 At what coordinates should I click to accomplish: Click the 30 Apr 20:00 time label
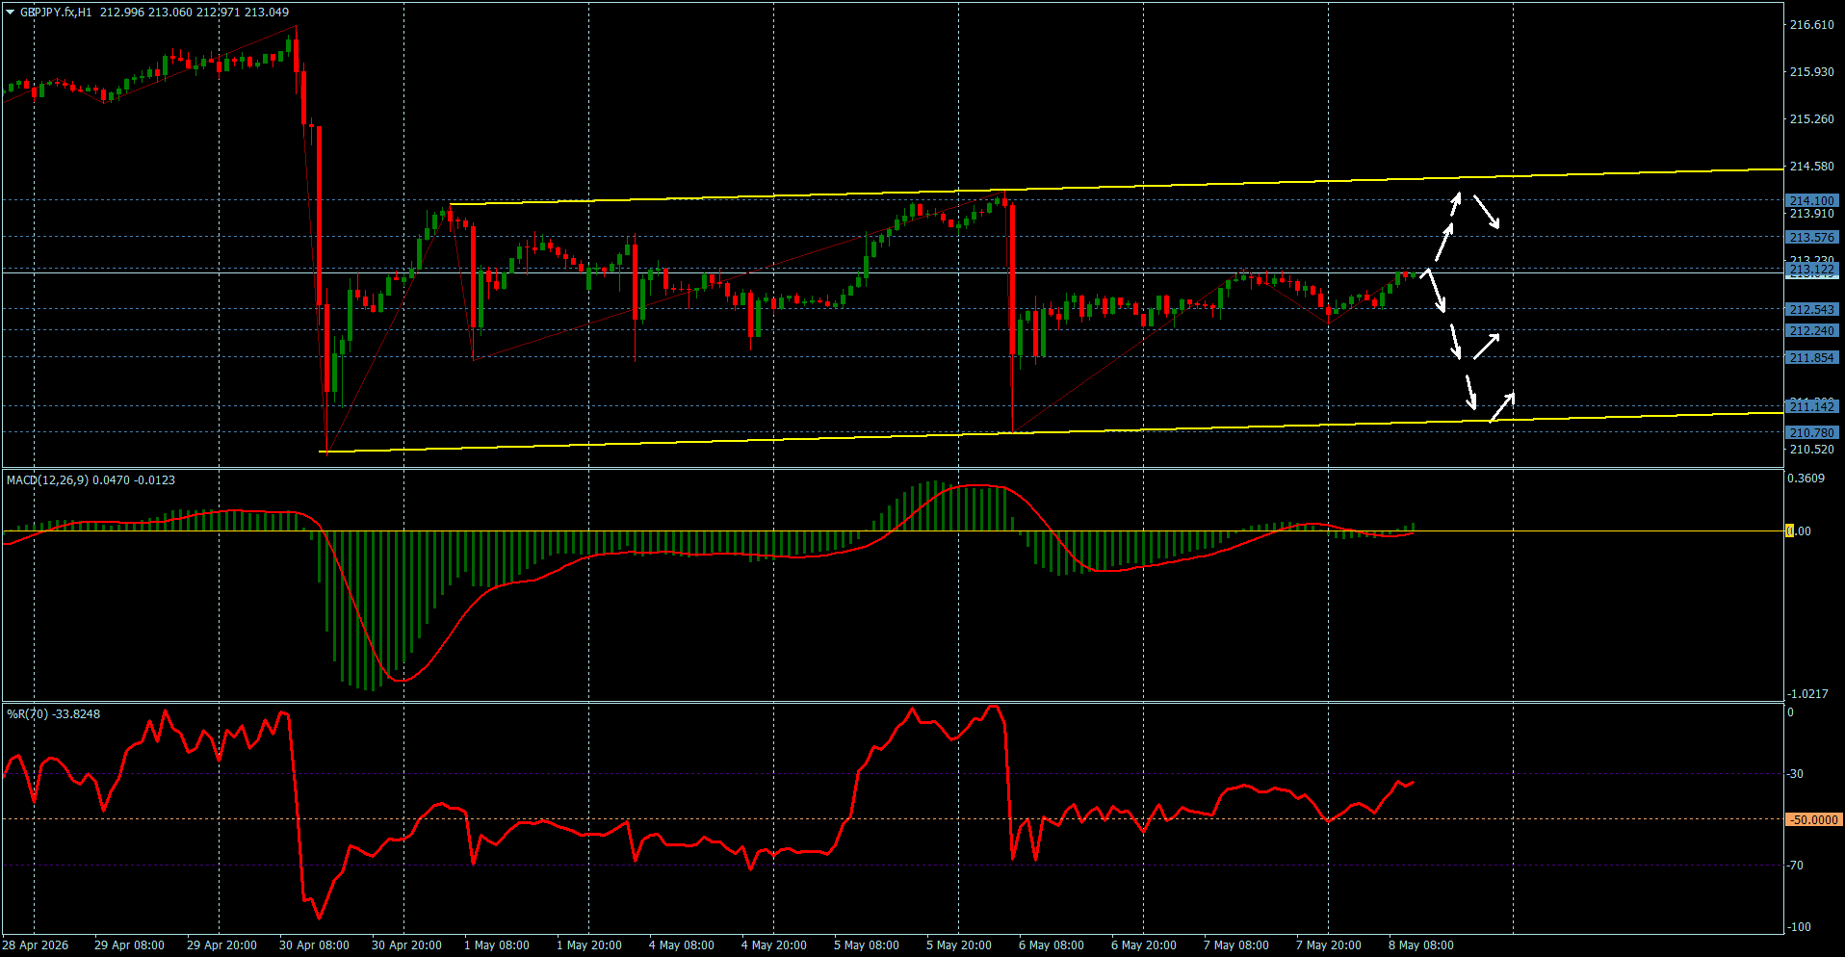(x=406, y=945)
